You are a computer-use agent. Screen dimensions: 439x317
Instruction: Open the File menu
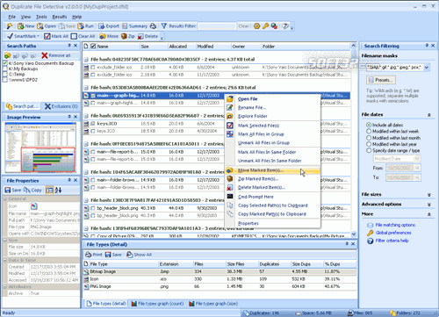[x=11, y=17]
